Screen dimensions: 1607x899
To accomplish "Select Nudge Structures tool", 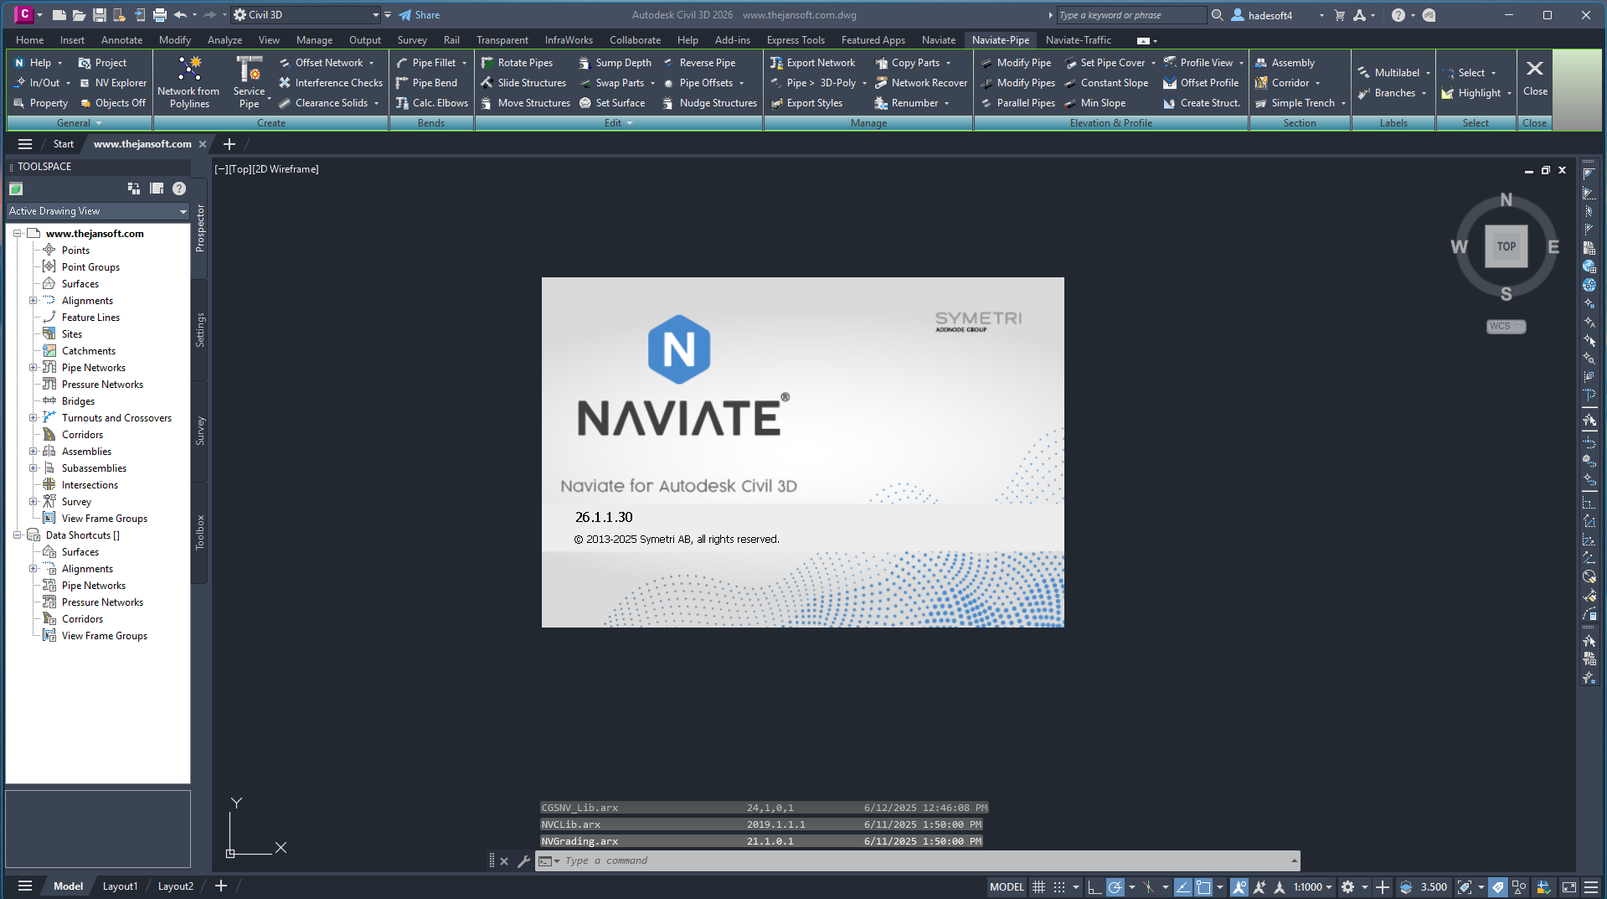I will pos(709,103).
